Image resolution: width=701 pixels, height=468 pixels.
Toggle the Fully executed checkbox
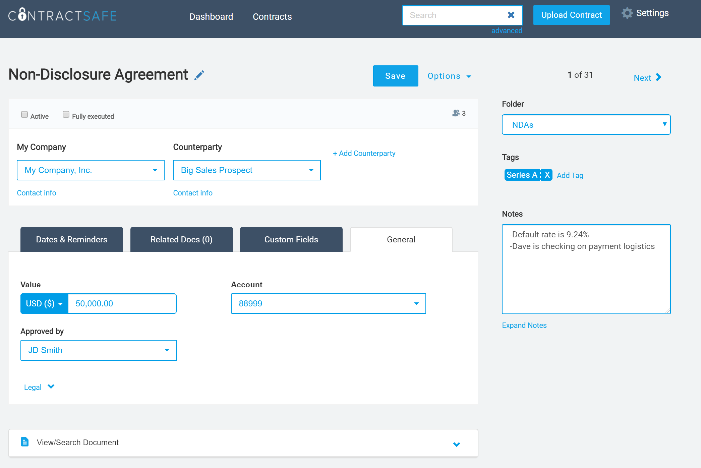pos(66,114)
